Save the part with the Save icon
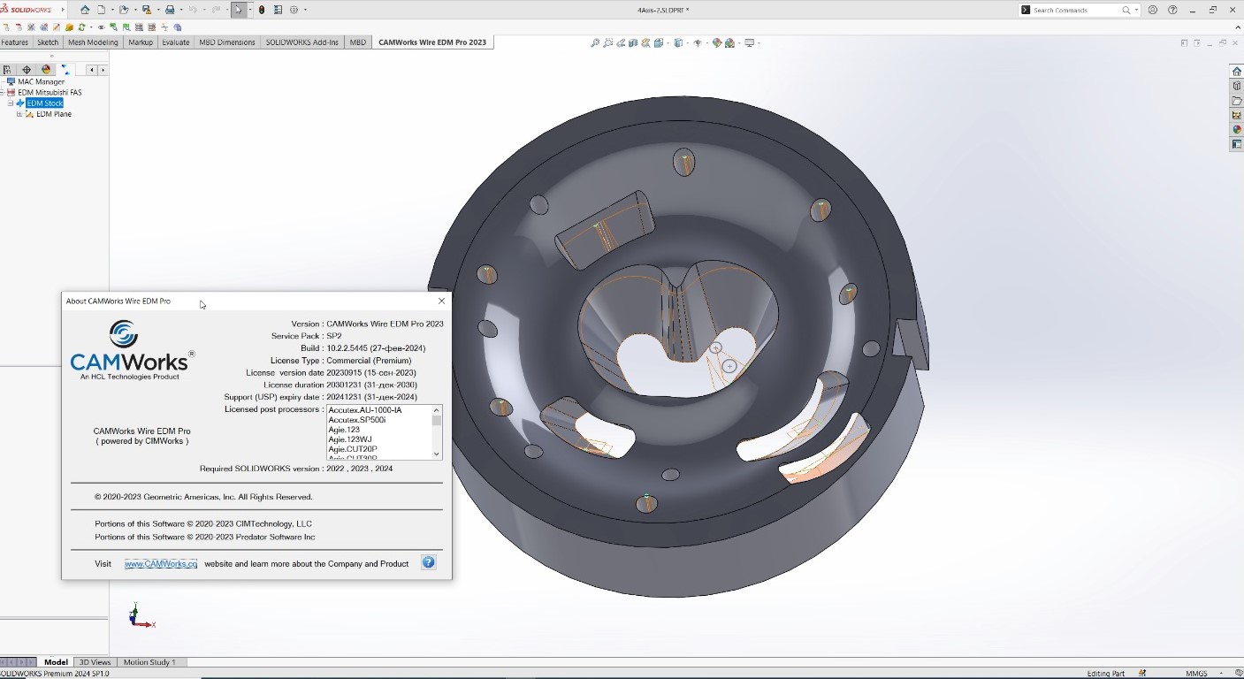Viewport: 1244px width, 679px height. pos(147,10)
